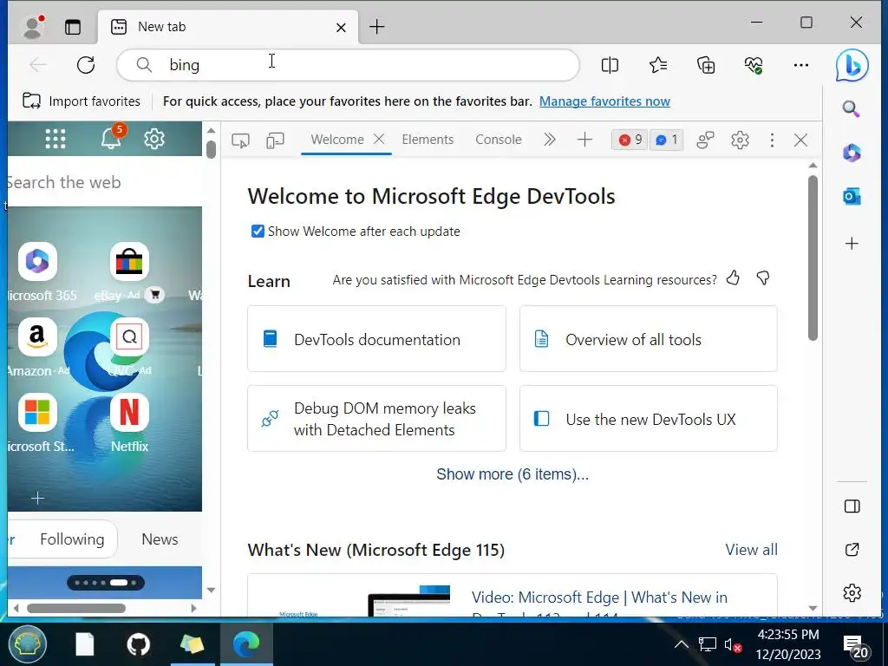
Task: Add a quick link with plus
Action: (37, 499)
